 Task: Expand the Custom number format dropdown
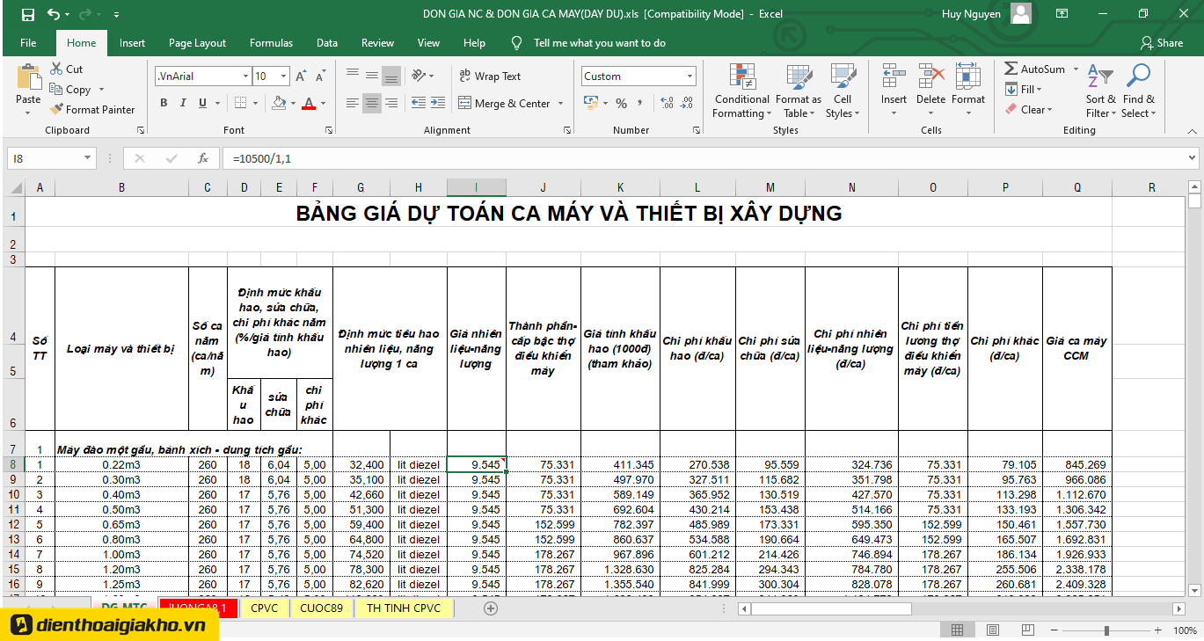[690, 76]
